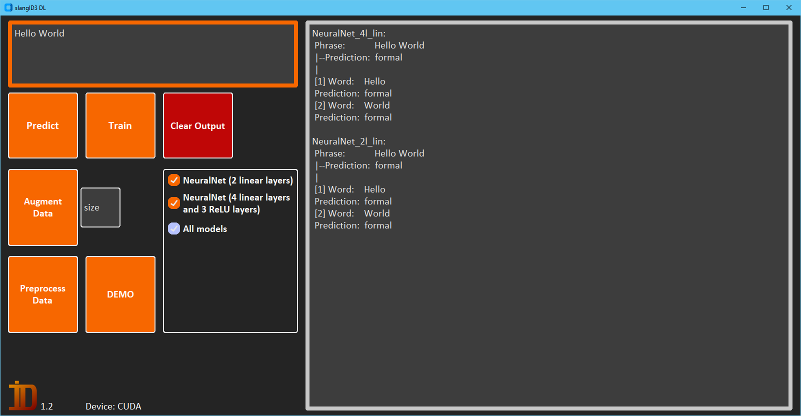The image size is (801, 416).
Task: Launch Preprocess Data
Action: tap(43, 294)
